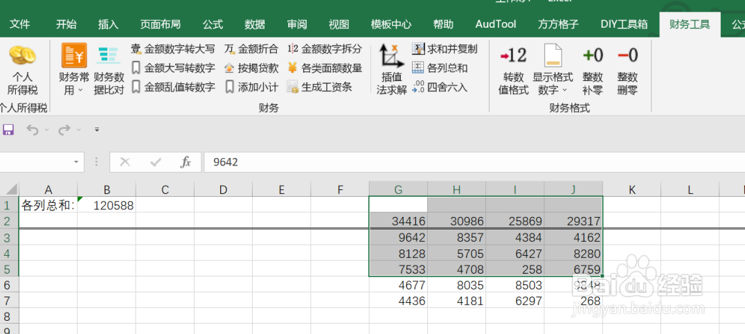Redo the last undone action
Image resolution: width=745 pixels, height=334 pixels.
coord(64,130)
